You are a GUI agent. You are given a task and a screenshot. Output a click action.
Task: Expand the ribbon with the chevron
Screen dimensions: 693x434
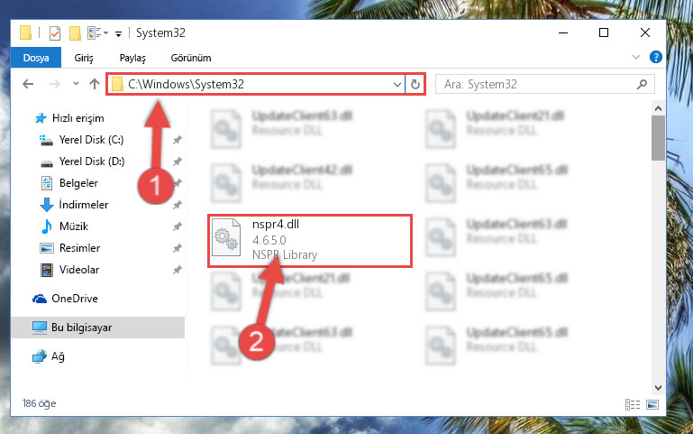pos(636,57)
